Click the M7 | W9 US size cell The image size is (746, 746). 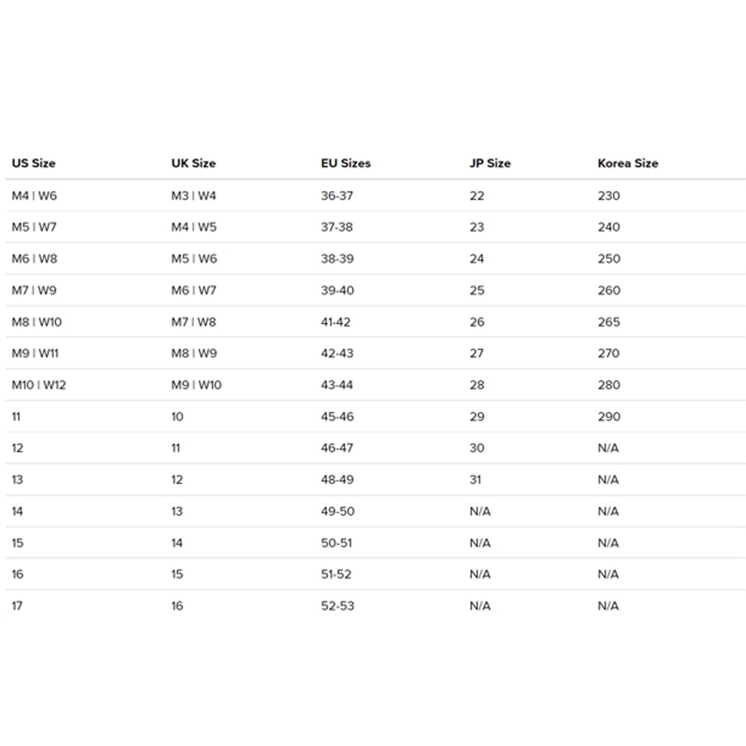click(x=34, y=290)
